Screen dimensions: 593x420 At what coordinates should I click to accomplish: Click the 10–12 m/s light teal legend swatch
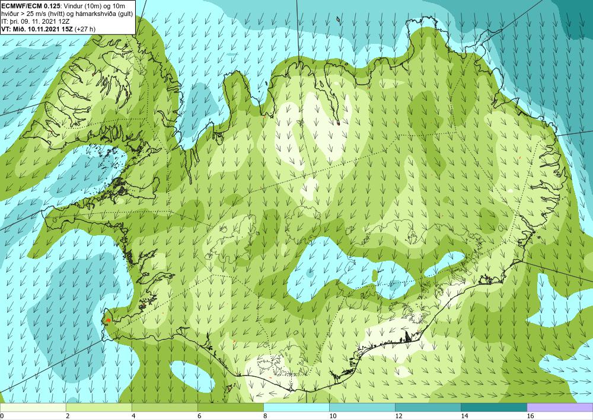[362, 408]
